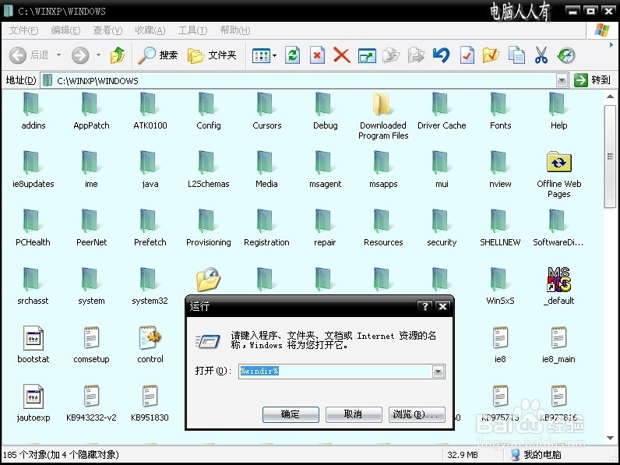620x465 pixels.
Task: Click the green clock history icon
Action: tap(566, 55)
